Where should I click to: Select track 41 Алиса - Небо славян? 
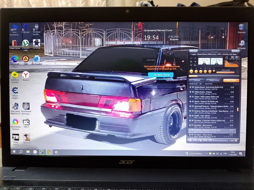point(212,98)
